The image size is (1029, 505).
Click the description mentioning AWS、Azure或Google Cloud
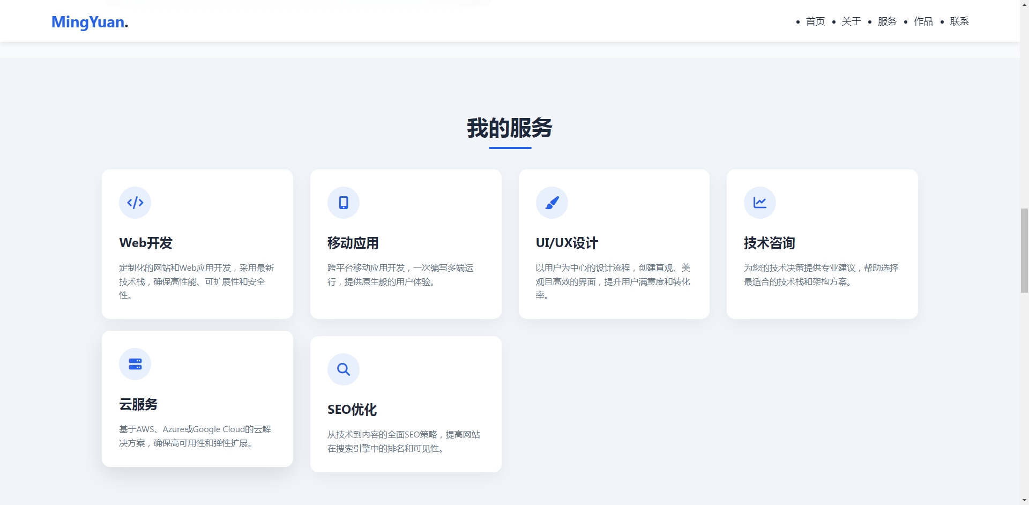196,436
